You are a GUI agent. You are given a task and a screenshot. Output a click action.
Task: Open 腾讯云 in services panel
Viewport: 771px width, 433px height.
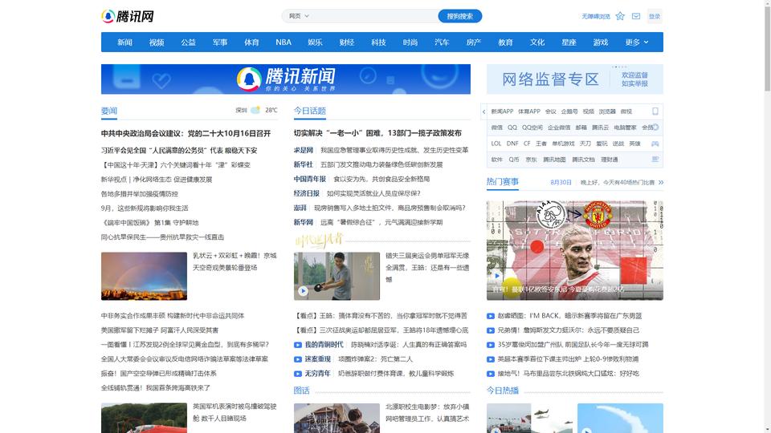point(600,127)
